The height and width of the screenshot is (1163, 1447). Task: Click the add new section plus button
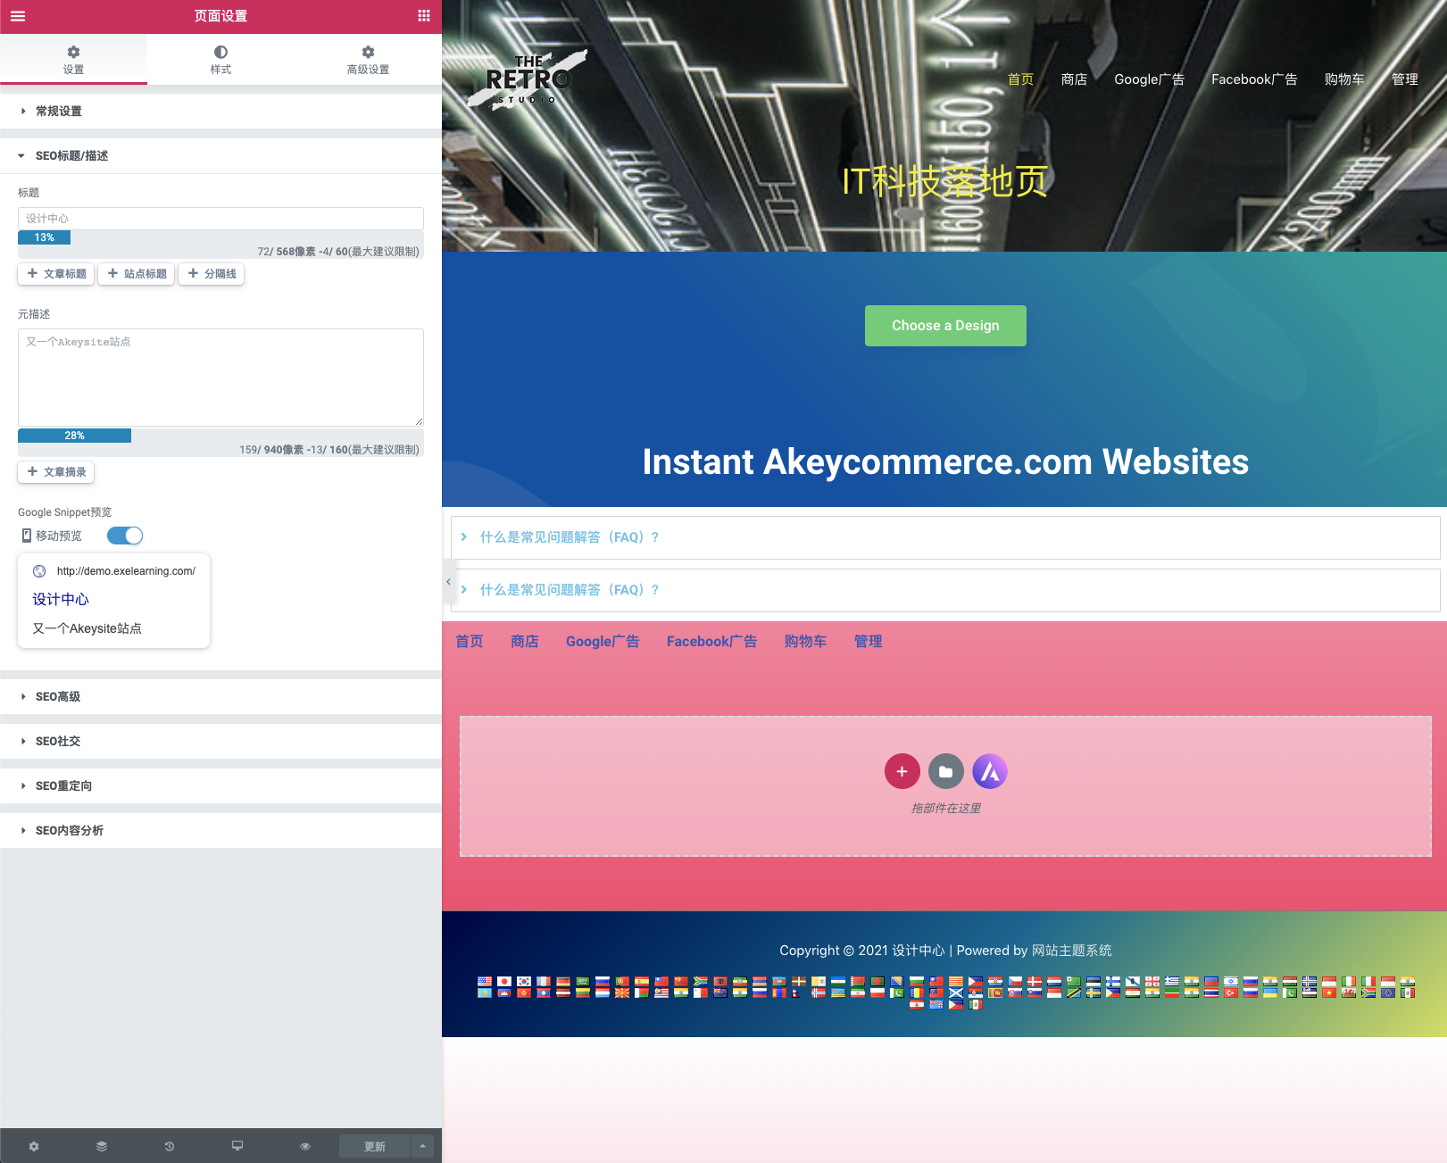[902, 771]
